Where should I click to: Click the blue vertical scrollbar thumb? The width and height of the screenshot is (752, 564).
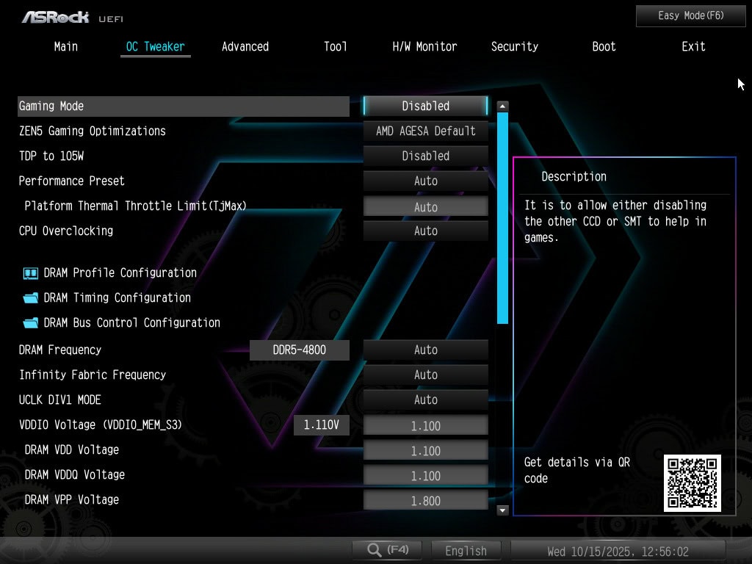pos(502,218)
